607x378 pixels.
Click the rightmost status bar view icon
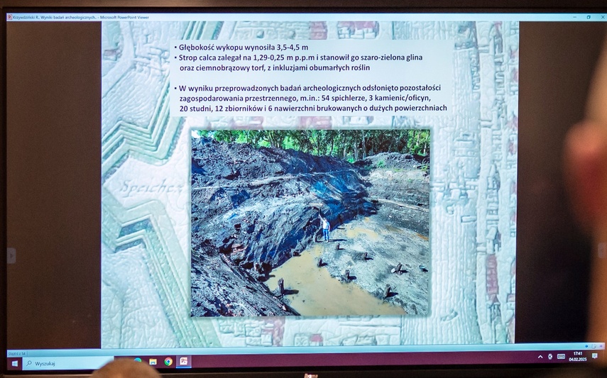pos(601,346)
